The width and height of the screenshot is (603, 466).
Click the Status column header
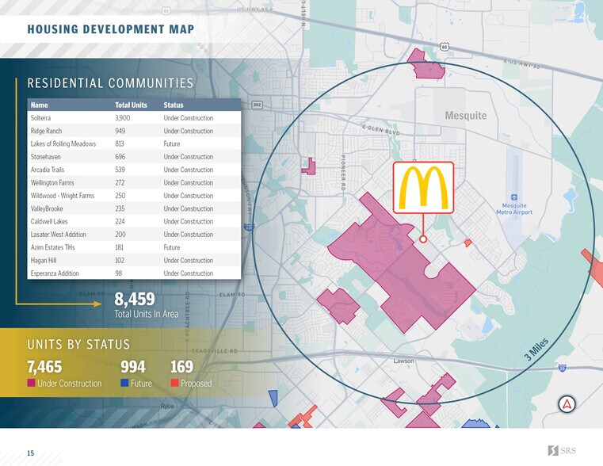coord(174,105)
